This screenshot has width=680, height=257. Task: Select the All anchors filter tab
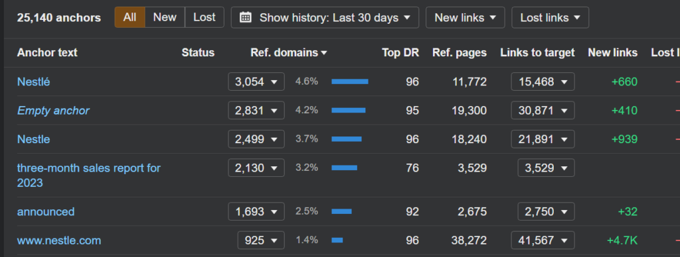(x=129, y=17)
